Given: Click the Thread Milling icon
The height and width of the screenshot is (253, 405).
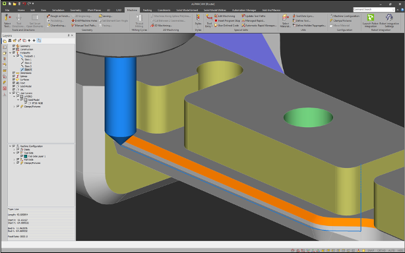Looking at the screenshot, I should (x=139, y=20).
